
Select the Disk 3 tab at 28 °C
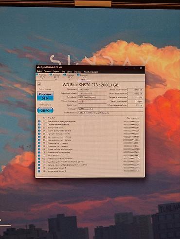point(83,77)
